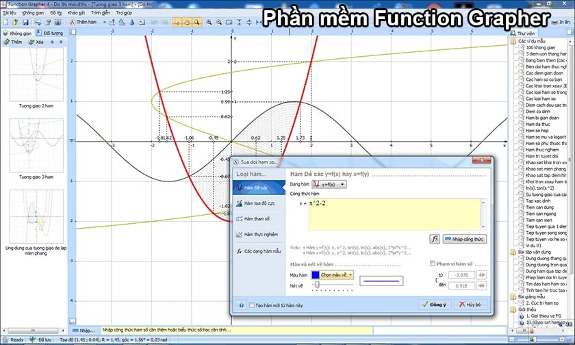This screenshot has width=575, height=345.
Task: Select Hàm tọa độ cực function type
Action: click(x=259, y=203)
